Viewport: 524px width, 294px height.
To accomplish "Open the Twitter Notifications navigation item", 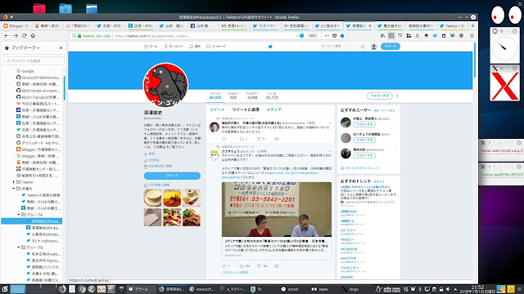I will click(x=195, y=47).
